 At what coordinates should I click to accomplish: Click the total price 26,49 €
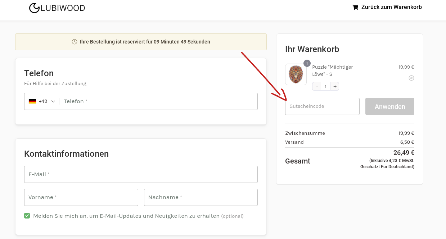point(404,153)
